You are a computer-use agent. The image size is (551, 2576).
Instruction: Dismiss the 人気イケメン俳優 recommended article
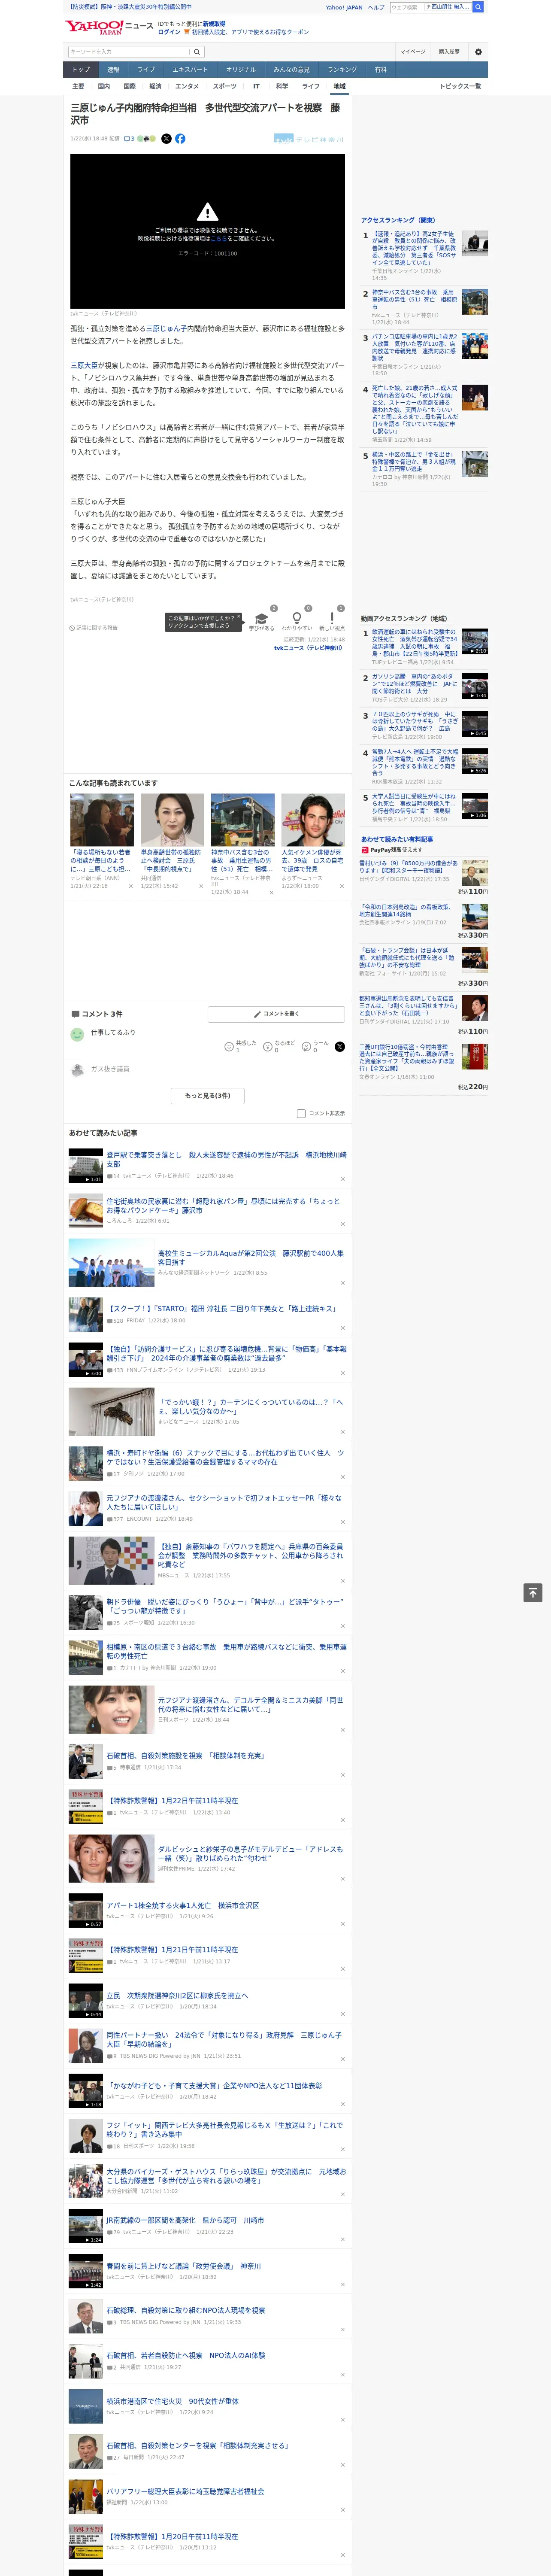(341, 886)
